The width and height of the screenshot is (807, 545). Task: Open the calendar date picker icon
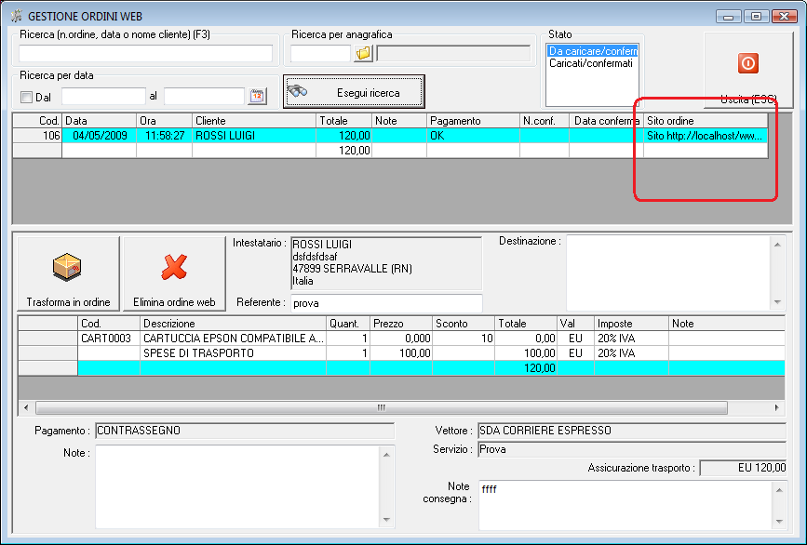tap(257, 96)
